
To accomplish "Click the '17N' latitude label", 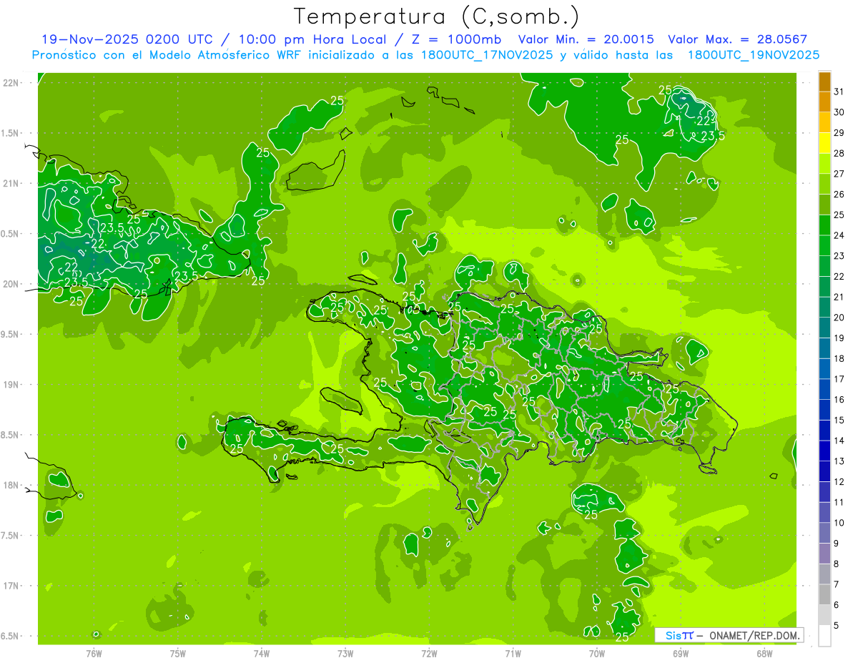I will (x=11, y=586).
